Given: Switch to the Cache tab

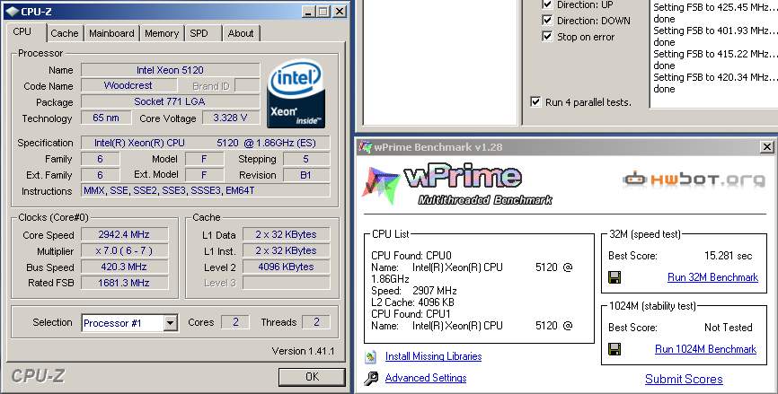Looking at the screenshot, I should 65,33.
